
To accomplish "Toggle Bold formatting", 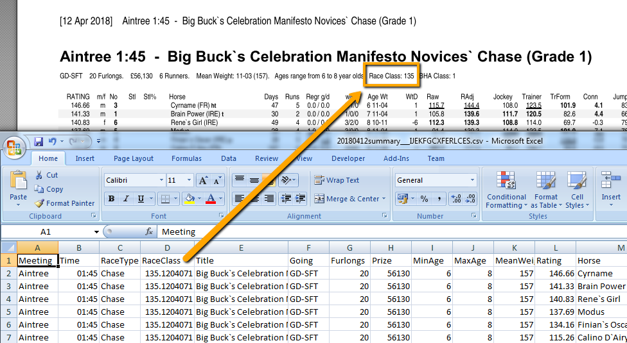I will click(x=112, y=199).
